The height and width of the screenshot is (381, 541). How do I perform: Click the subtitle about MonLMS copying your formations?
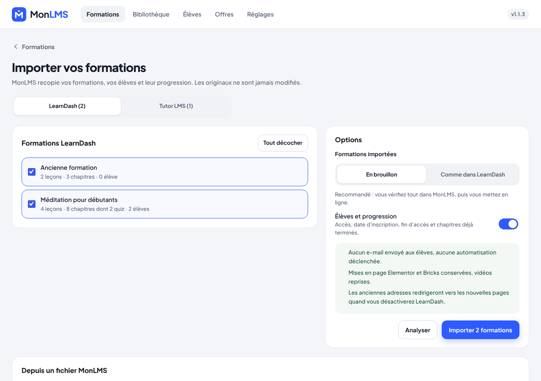[x=156, y=83]
